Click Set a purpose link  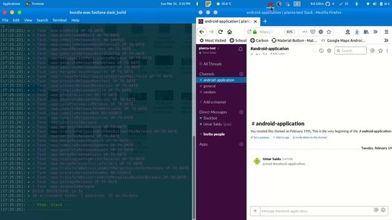(x=260, y=137)
